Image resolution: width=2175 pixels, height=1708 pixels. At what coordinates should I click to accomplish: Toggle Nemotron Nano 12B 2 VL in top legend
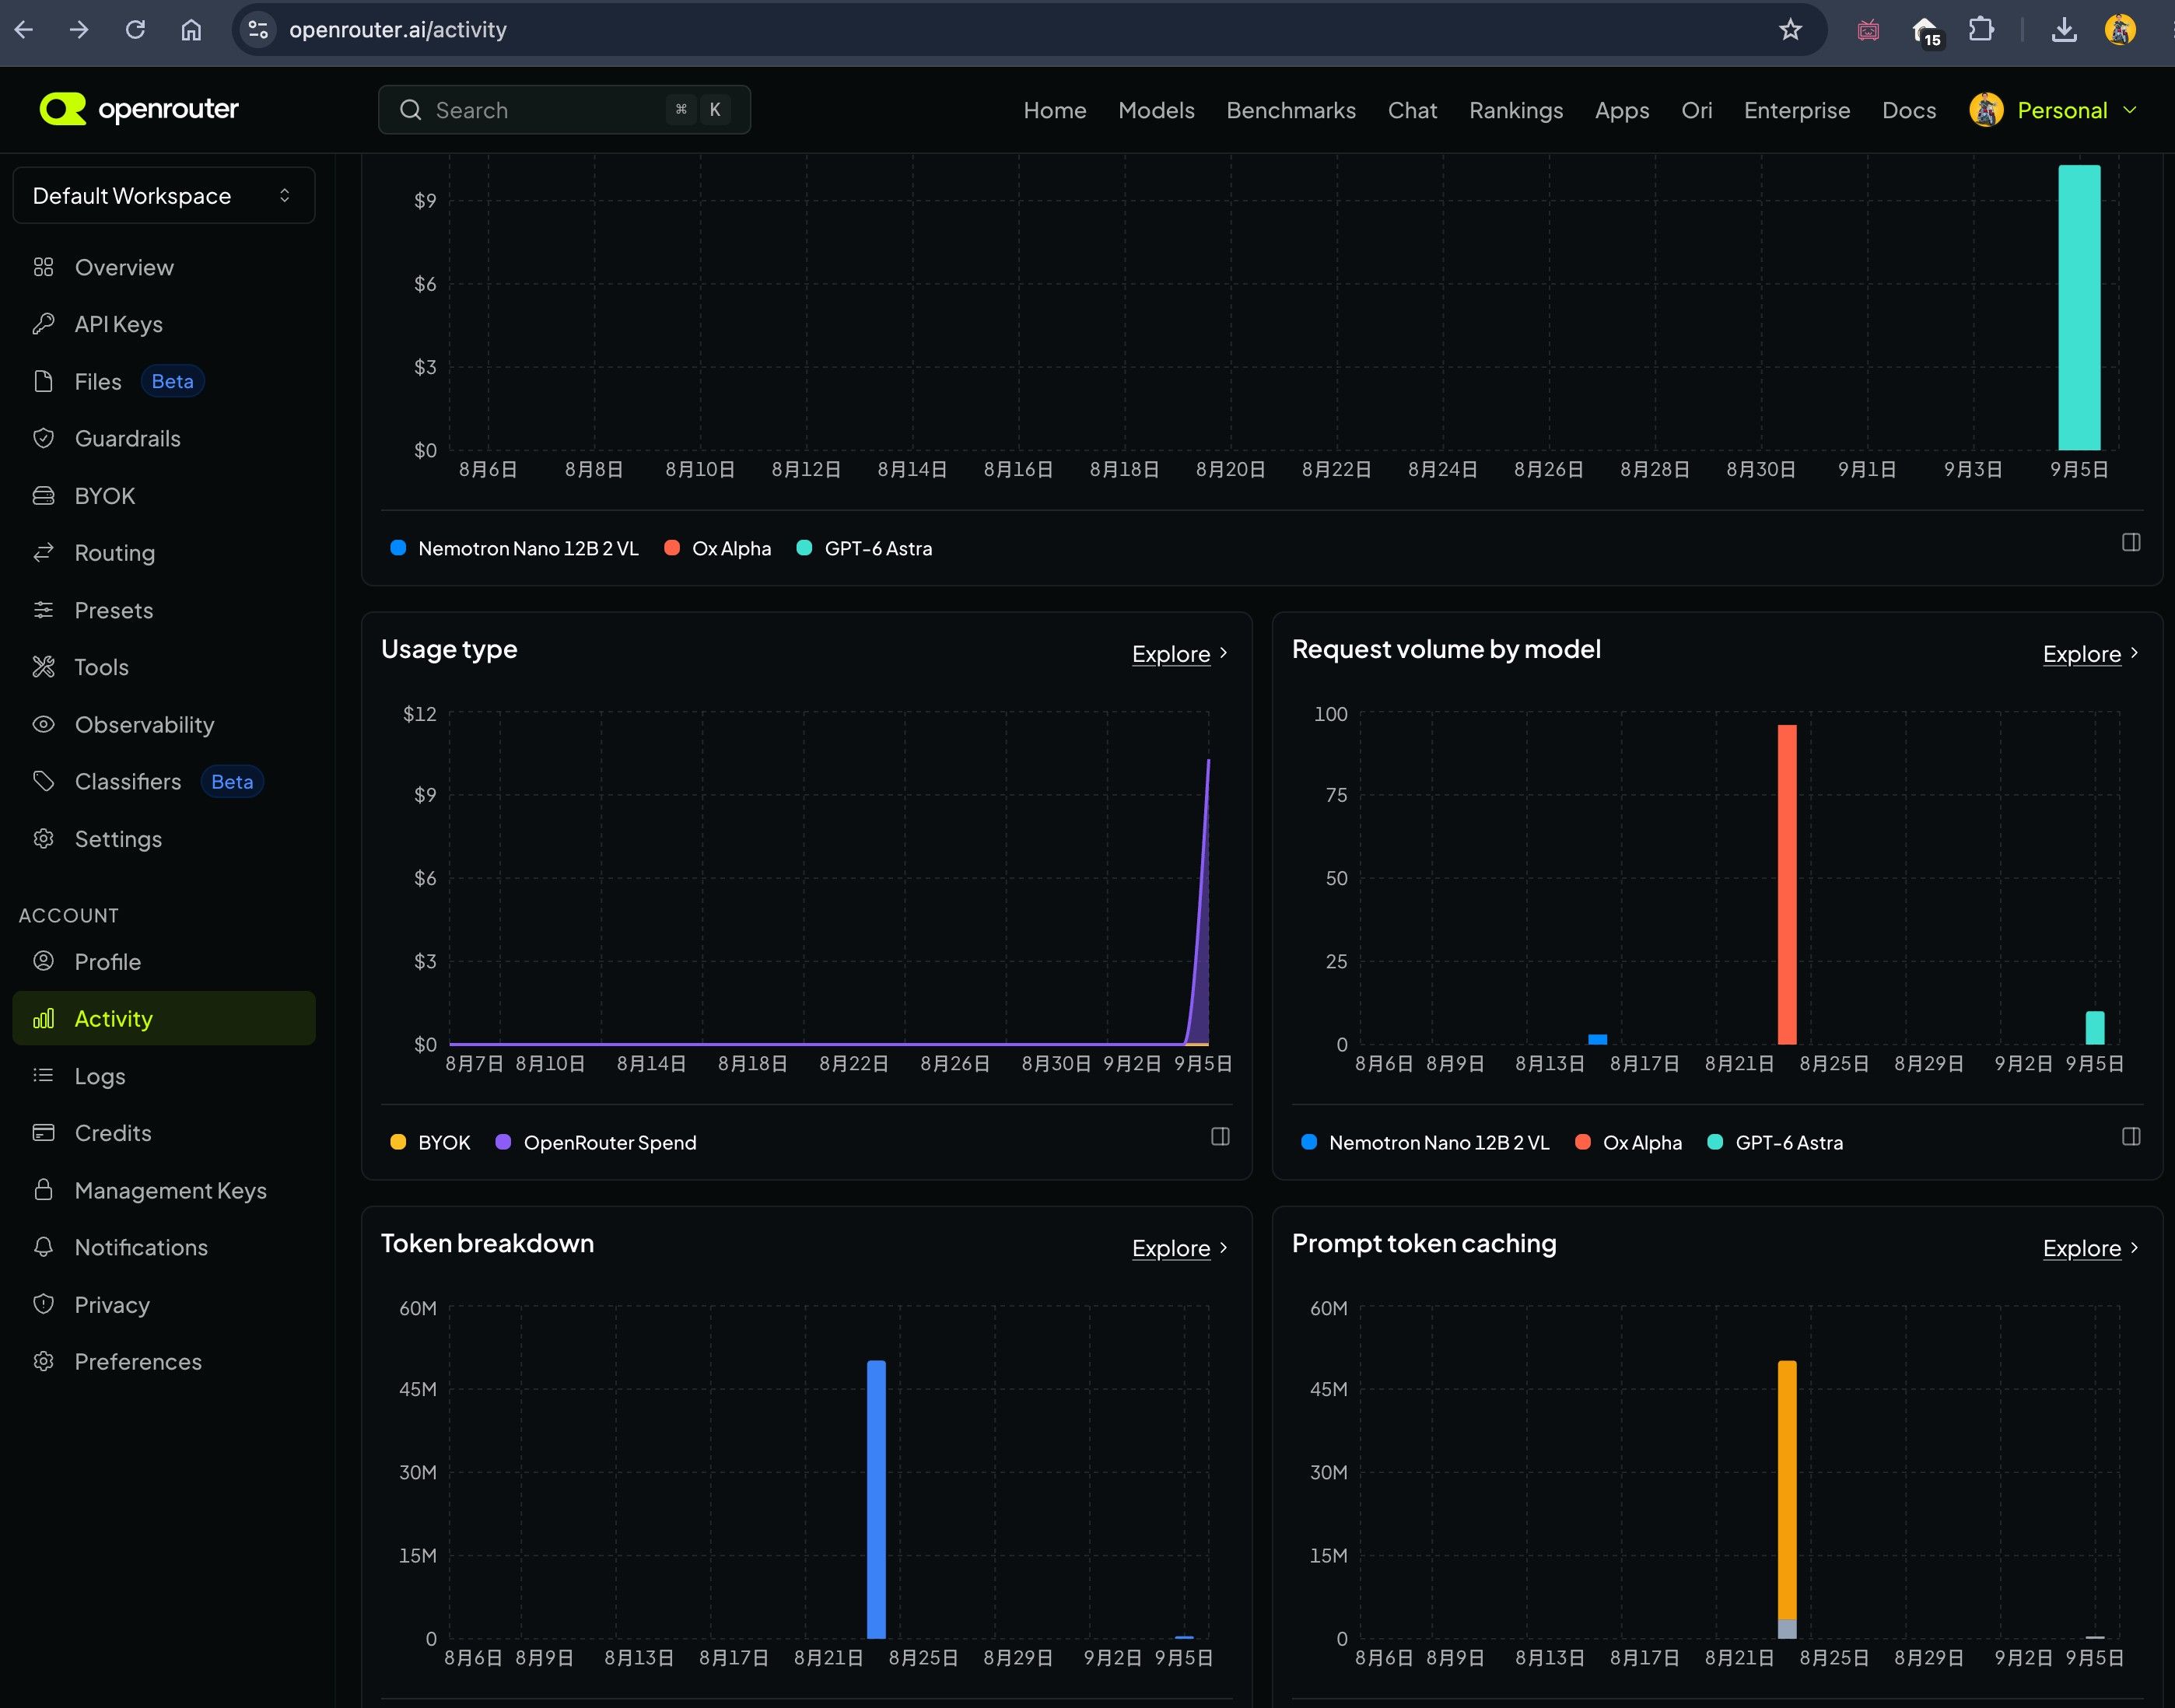click(x=514, y=548)
